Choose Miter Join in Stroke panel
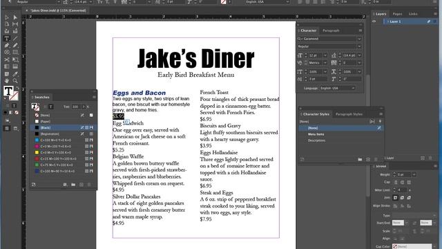The image size is (442, 249). point(396,198)
